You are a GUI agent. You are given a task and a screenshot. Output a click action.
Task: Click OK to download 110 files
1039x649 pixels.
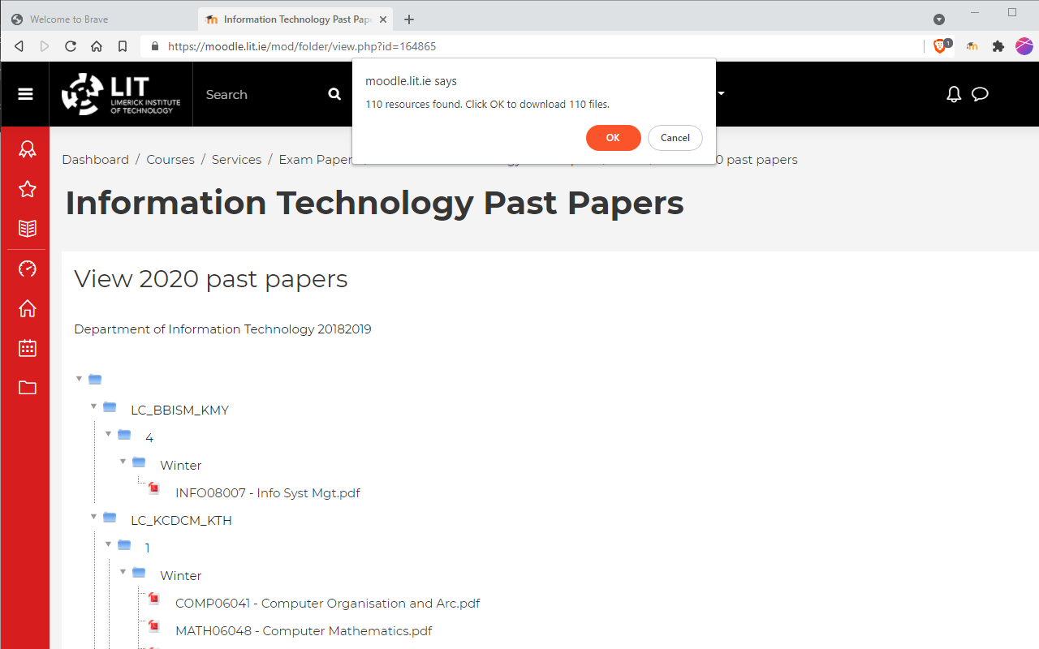coord(613,138)
